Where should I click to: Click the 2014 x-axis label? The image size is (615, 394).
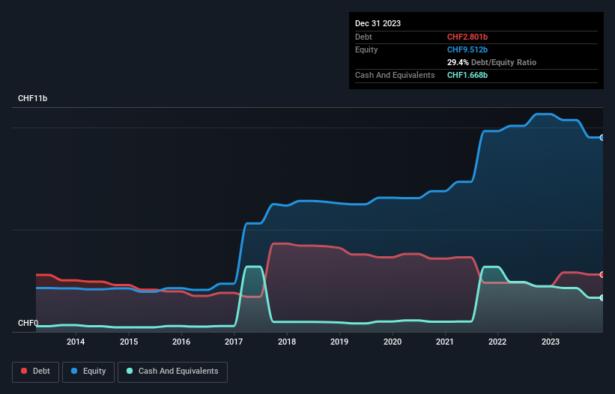pyautogui.click(x=76, y=342)
